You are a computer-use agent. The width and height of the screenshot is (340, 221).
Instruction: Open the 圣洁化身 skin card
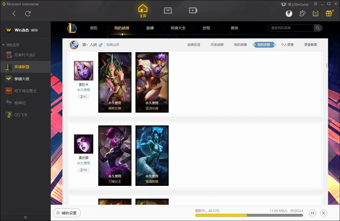[152, 82]
